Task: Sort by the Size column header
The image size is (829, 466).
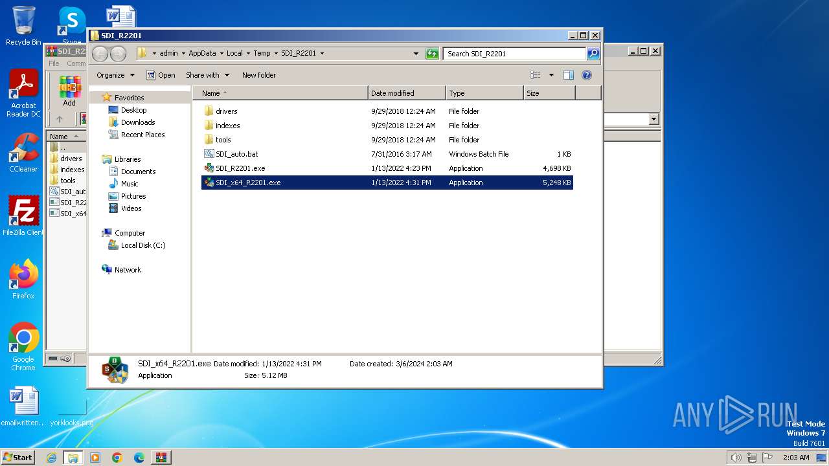Action: point(549,93)
